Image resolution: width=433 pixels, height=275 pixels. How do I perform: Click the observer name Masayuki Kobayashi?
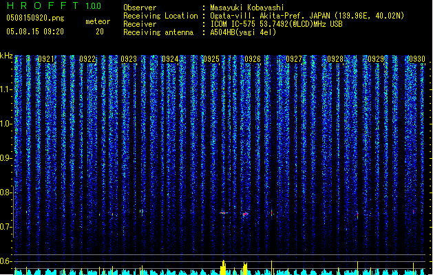(247, 8)
